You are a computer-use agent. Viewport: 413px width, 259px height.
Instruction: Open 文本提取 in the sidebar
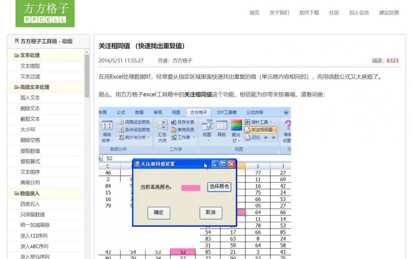tap(30, 66)
